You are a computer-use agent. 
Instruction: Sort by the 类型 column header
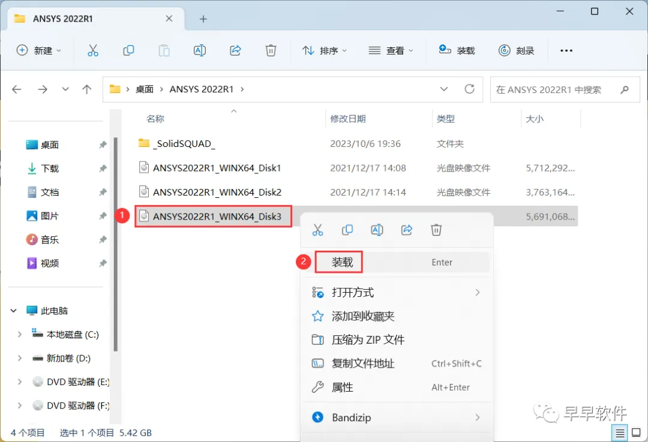[445, 119]
